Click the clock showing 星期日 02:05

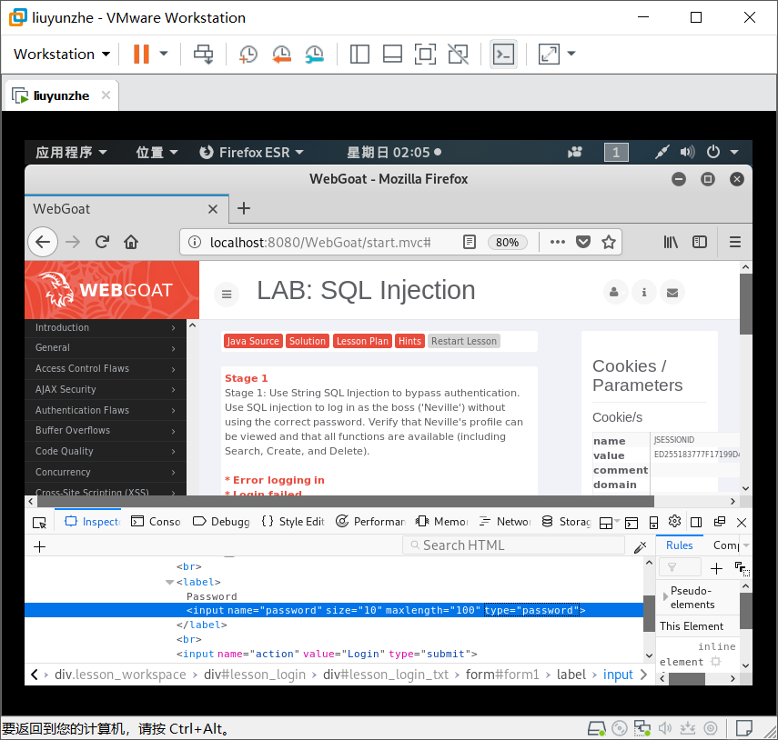pos(394,152)
